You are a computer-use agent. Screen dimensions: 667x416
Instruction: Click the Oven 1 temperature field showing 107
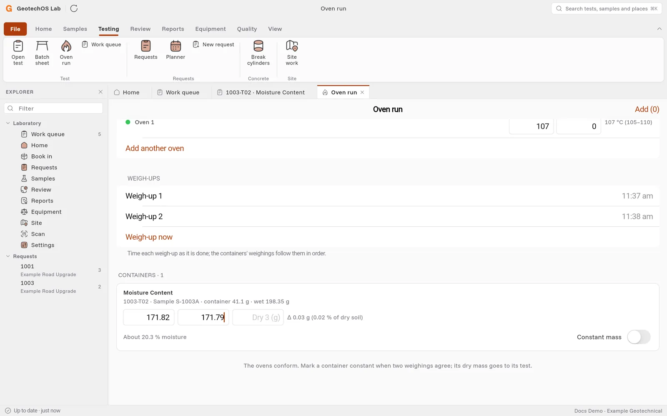(532, 126)
